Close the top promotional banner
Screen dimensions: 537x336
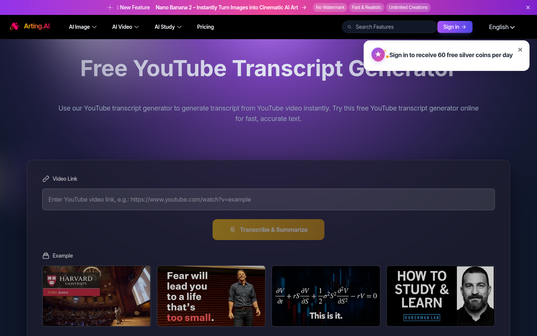[x=528, y=7]
